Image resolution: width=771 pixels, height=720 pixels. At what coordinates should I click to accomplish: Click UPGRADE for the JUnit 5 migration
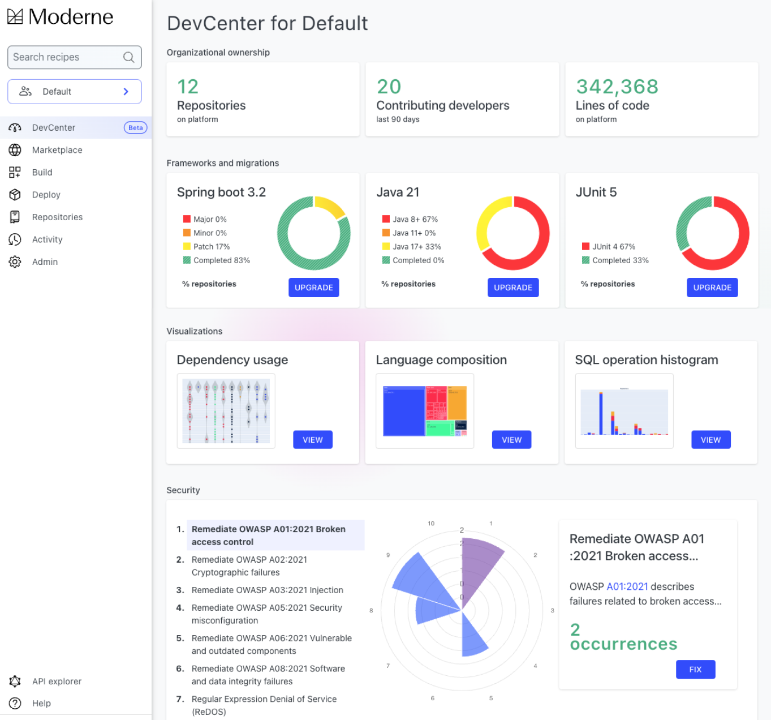712,288
